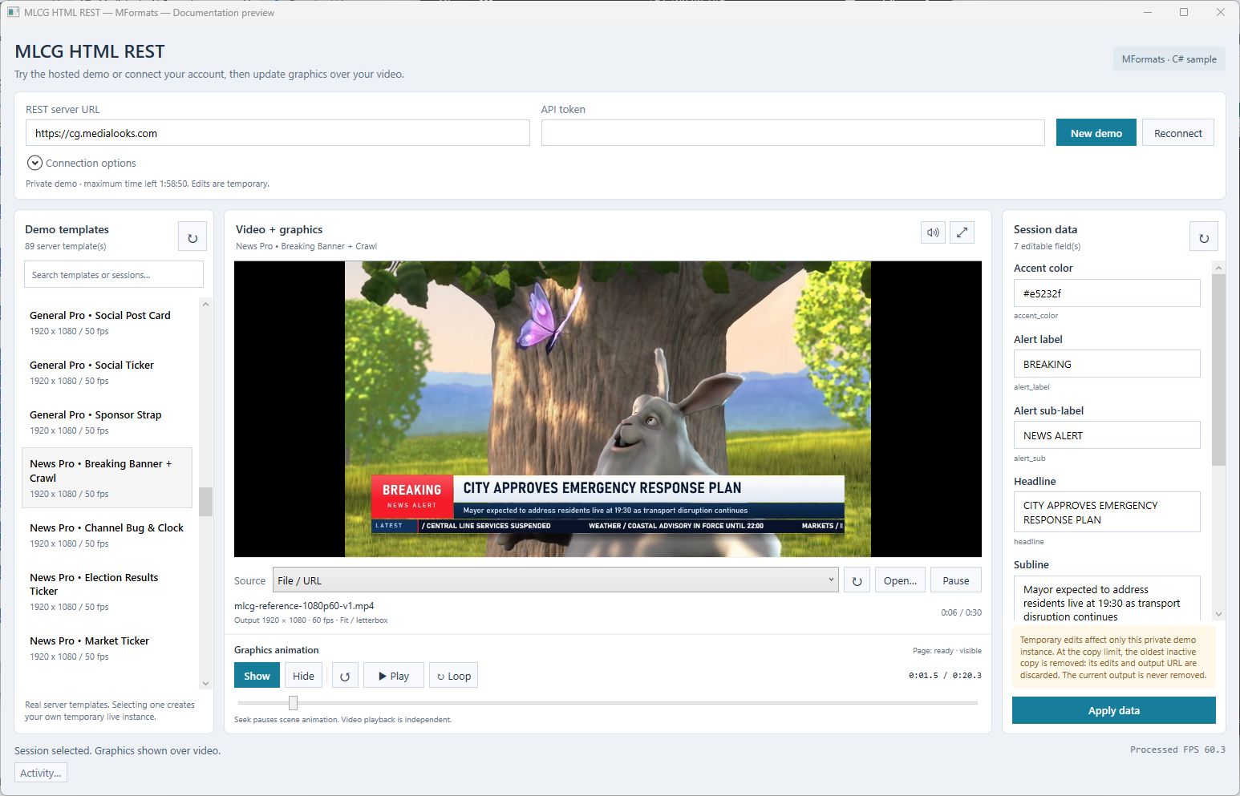Select News Pro • Channel Bug & Clock
The height and width of the screenshot is (796, 1240).
tap(107, 535)
